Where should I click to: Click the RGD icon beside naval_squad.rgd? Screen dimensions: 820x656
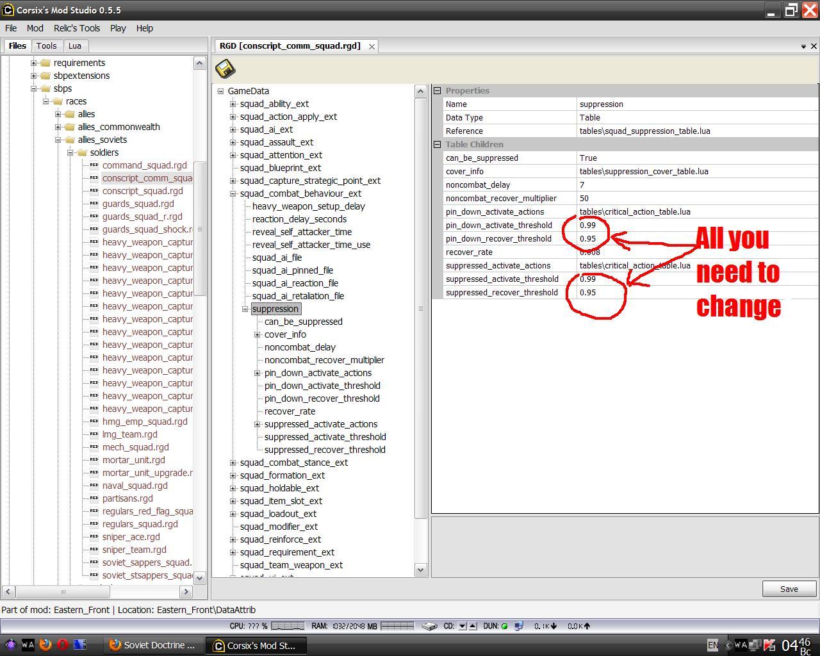point(94,486)
